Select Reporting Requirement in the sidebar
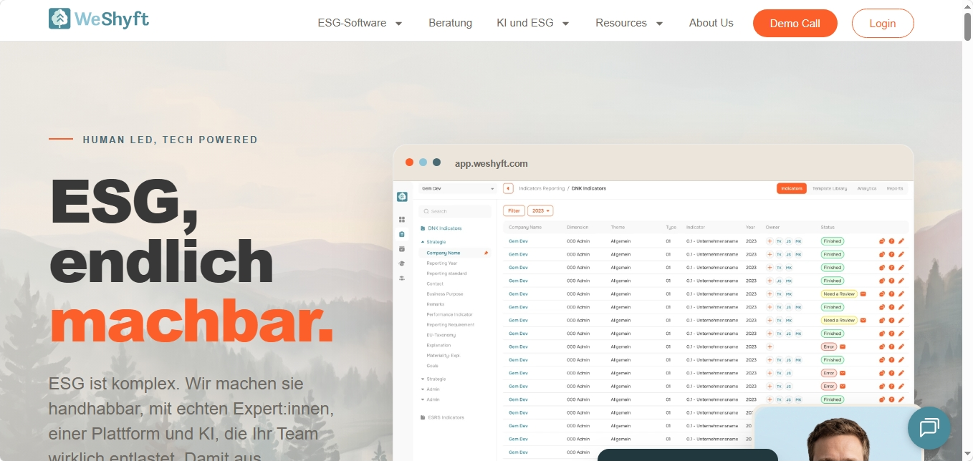This screenshot has width=973, height=461. point(450,325)
